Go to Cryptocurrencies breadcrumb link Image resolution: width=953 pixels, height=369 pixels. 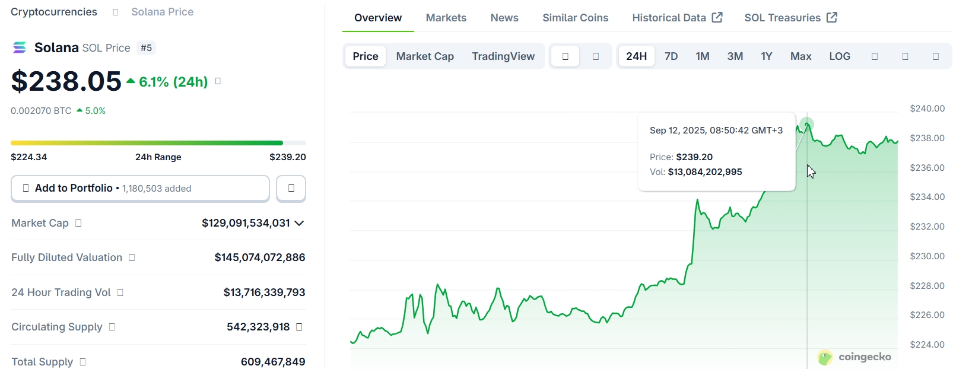(54, 12)
